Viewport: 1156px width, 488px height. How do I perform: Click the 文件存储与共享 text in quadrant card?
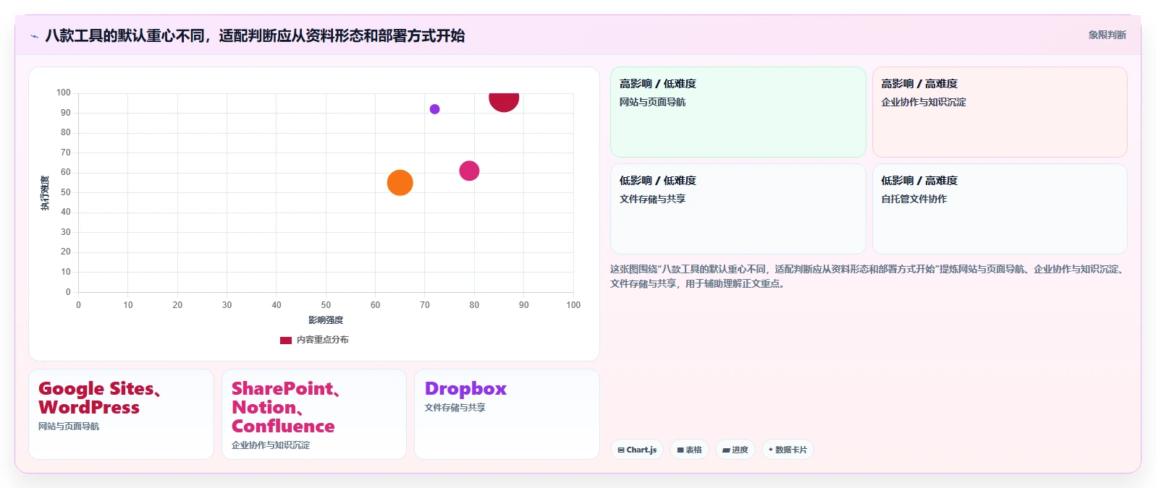tap(652, 199)
